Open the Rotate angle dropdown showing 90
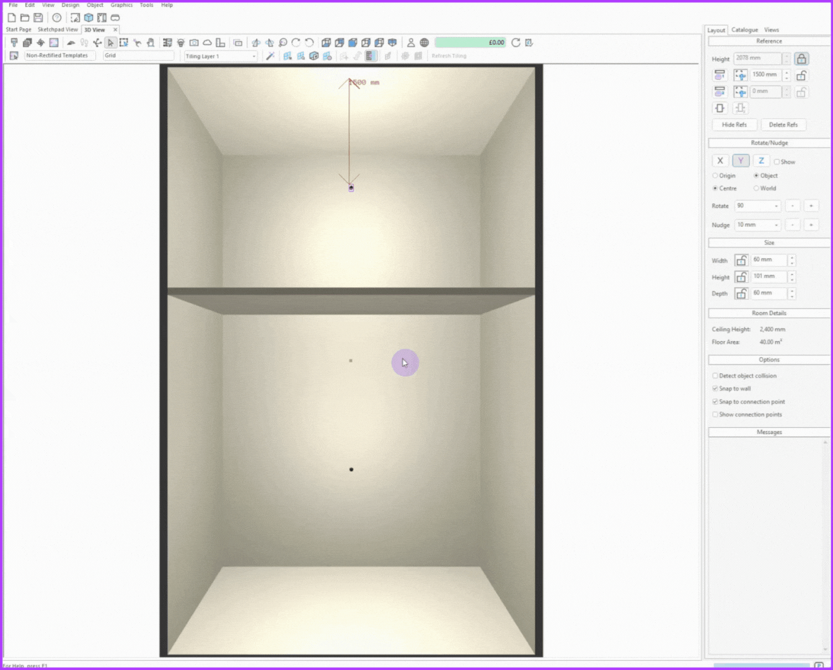 click(757, 206)
